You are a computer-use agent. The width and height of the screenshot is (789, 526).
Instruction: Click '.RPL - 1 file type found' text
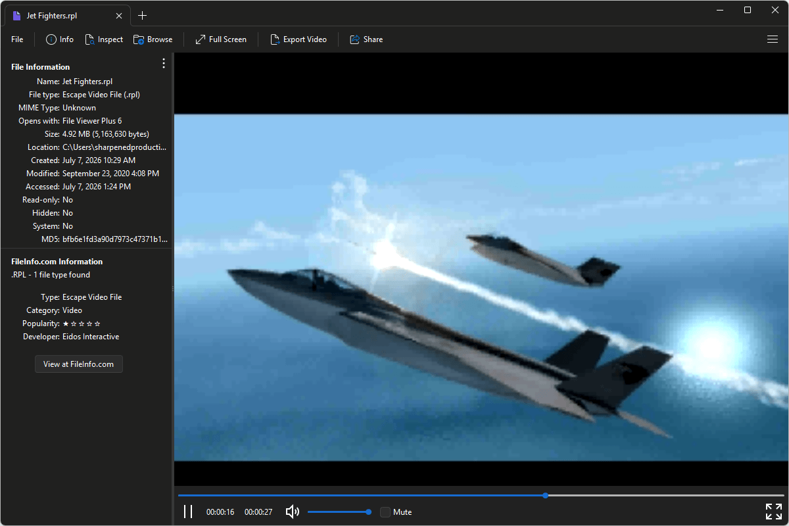click(51, 275)
